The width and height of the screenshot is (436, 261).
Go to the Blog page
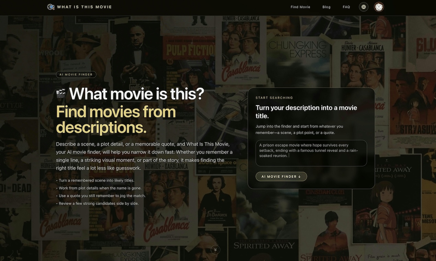coord(326,7)
